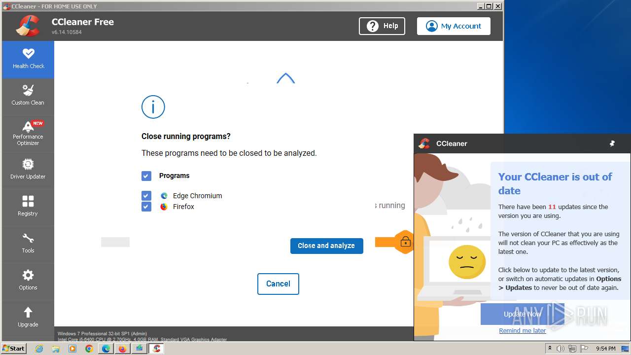Open Microsoft Edge from the taskbar
The image size is (631, 355).
(x=105, y=349)
